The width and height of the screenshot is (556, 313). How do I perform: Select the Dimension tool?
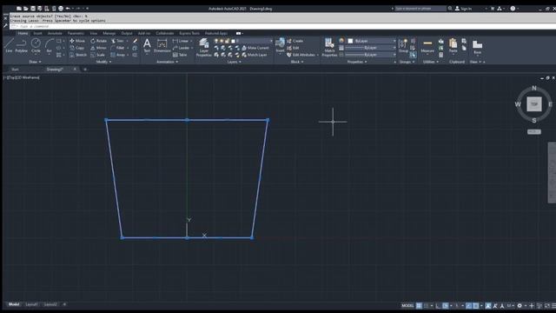(162, 46)
